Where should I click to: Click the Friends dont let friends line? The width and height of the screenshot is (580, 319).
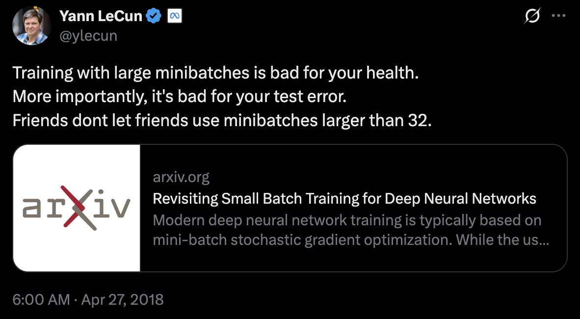coord(222,120)
